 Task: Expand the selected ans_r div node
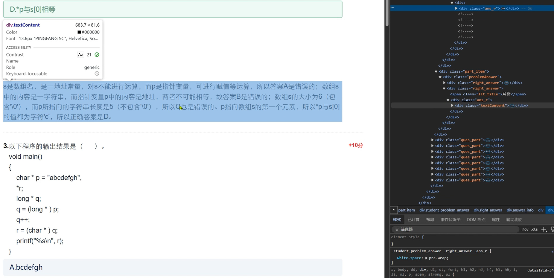pyautogui.click(x=456, y=8)
